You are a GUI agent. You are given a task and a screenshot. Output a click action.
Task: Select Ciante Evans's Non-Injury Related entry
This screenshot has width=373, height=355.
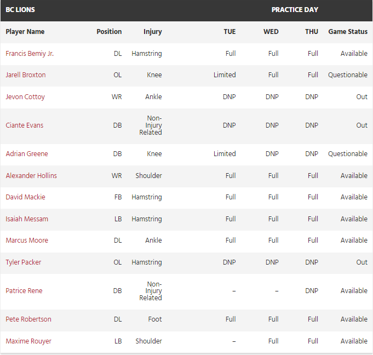[x=151, y=125]
